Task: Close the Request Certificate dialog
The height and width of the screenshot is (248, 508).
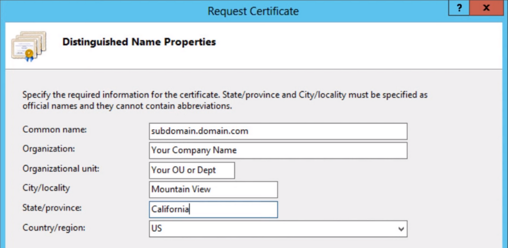Action: tap(487, 9)
